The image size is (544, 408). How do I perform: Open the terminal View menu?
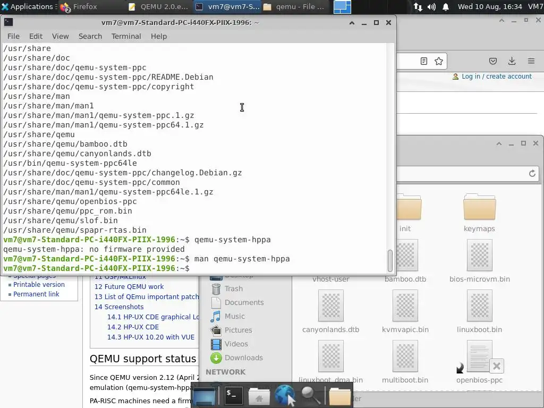pos(61,37)
